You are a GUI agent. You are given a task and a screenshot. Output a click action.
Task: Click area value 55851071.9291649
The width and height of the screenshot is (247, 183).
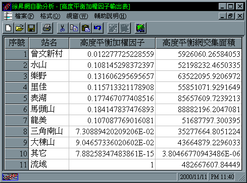tap(199, 87)
